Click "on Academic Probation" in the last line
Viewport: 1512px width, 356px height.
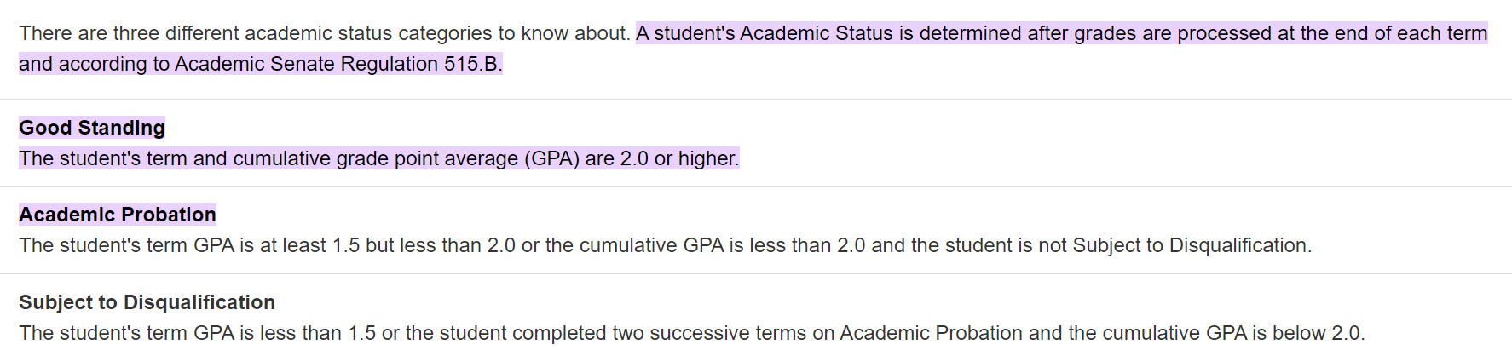(917, 333)
